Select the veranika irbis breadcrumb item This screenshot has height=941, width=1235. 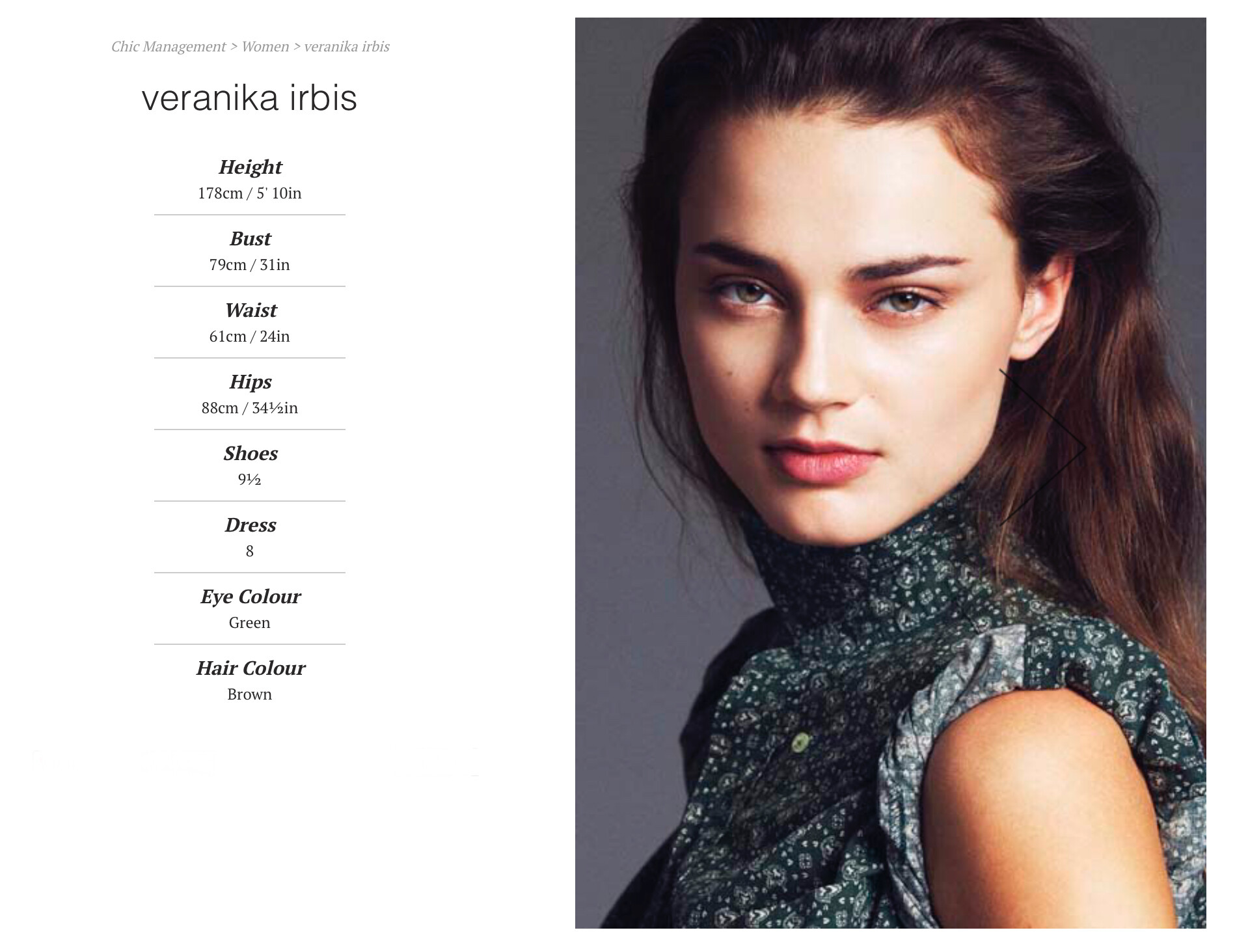[x=347, y=47]
